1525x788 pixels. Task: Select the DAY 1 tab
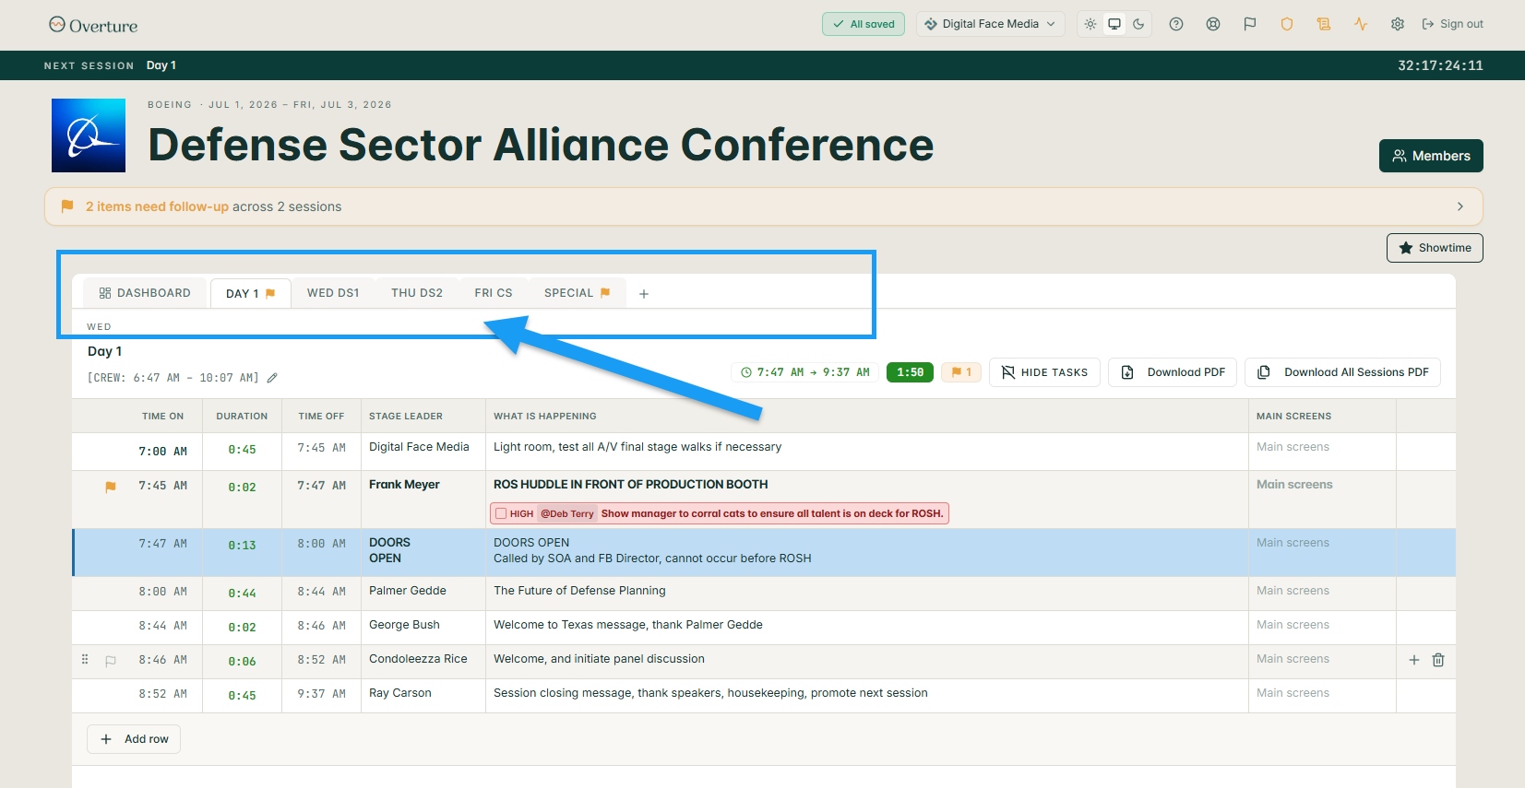251,294
